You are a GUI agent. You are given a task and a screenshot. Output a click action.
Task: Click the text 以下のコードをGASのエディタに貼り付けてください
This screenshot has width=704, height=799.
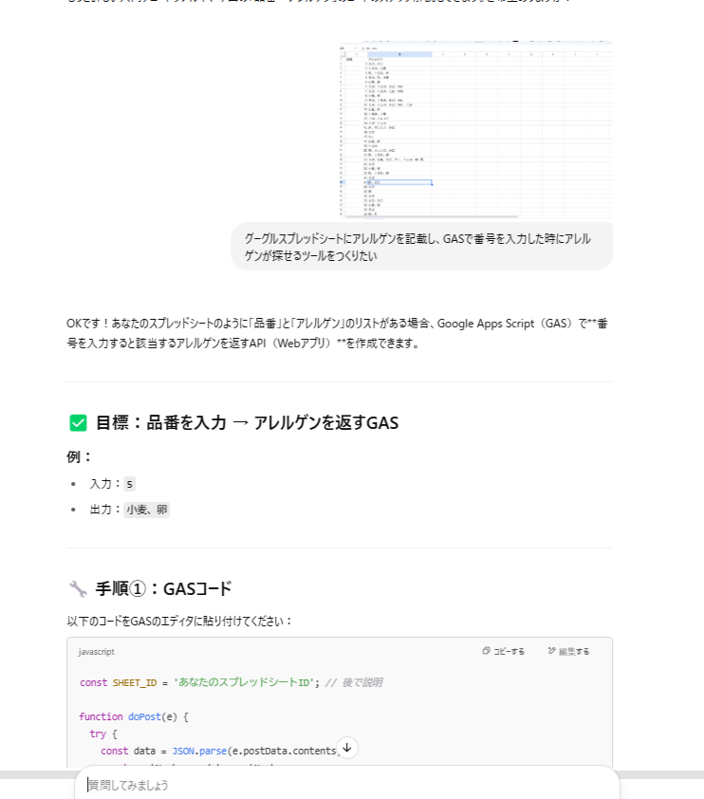[178, 622]
